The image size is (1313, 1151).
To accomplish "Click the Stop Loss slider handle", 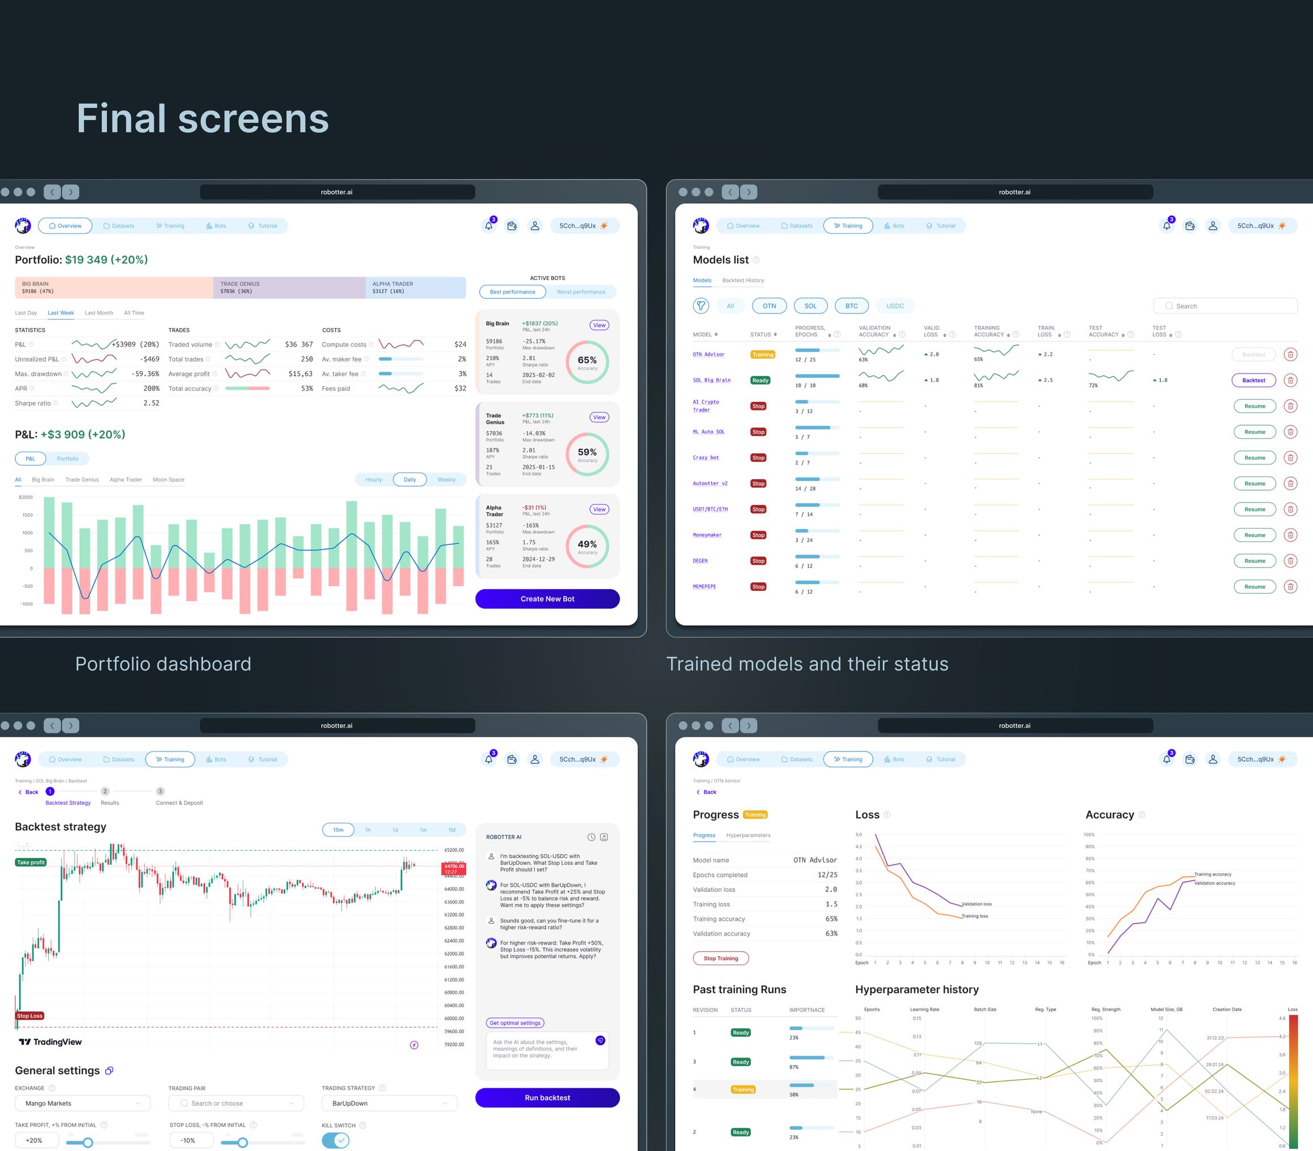I will point(243,1143).
